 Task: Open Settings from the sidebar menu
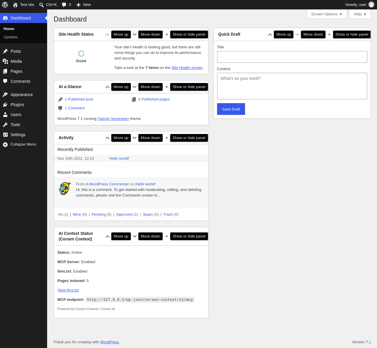click(x=24, y=135)
